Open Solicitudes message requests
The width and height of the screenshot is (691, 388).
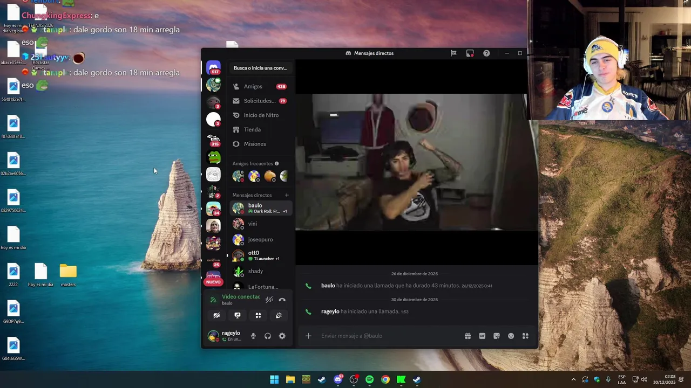click(260, 101)
